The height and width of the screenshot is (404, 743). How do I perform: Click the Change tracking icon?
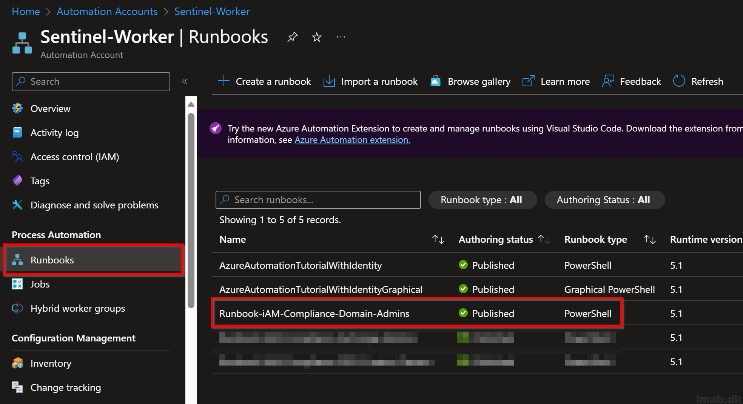[17, 387]
